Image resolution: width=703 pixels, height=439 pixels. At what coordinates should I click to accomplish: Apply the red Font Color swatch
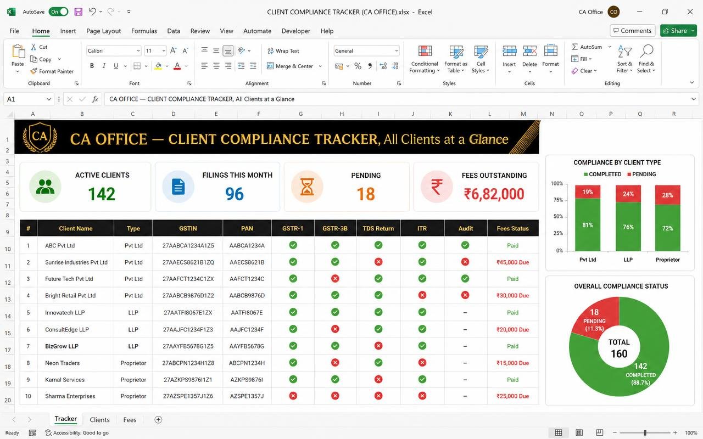click(x=177, y=66)
